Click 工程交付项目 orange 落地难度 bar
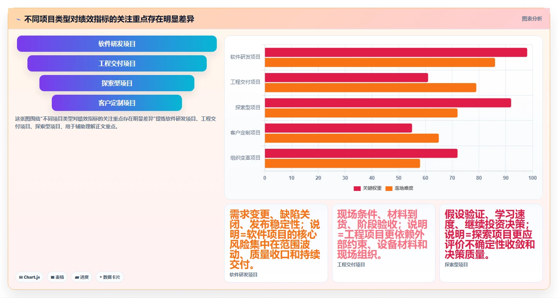558x298 pixels. [x=370, y=87]
